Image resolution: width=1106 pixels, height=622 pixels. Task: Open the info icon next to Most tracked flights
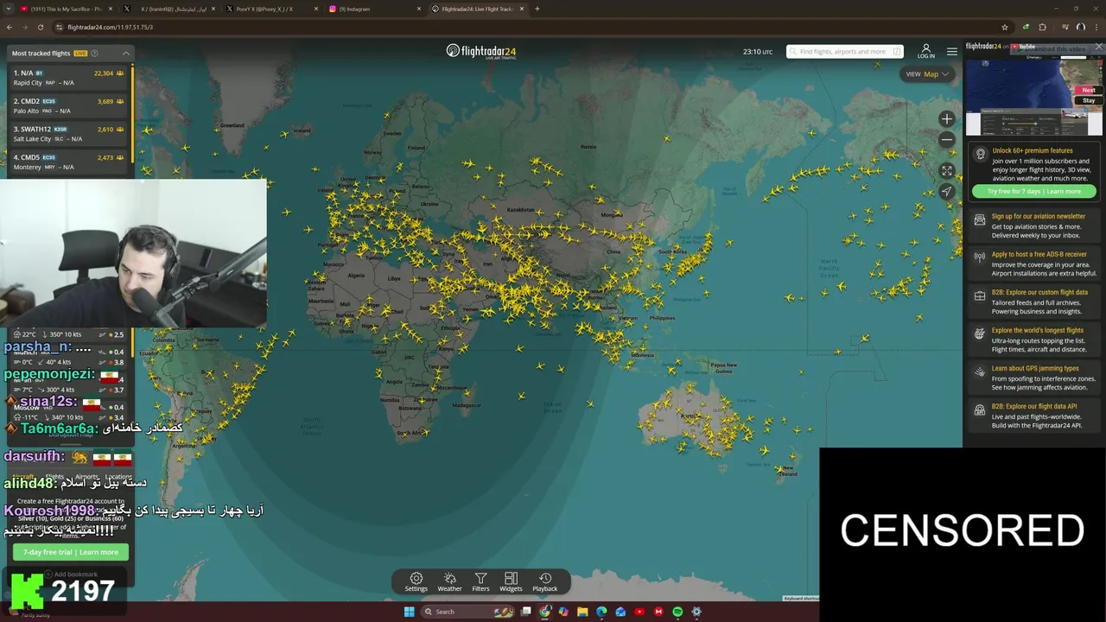coord(94,53)
